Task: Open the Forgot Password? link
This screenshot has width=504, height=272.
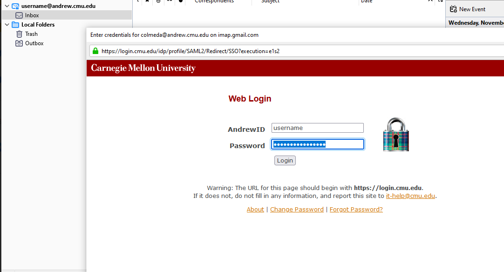Action: [x=356, y=209]
